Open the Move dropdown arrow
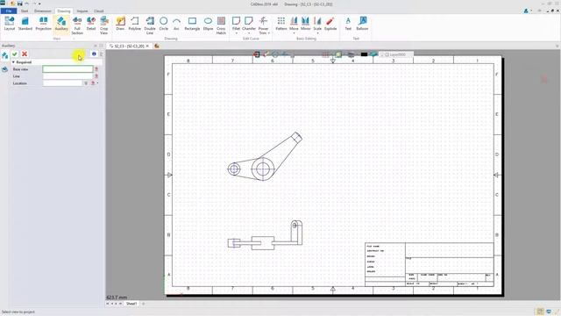Image resolution: width=561 pixels, height=316 pixels. pos(294,33)
